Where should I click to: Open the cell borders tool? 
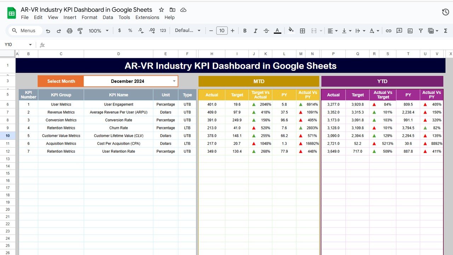[302, 31]
